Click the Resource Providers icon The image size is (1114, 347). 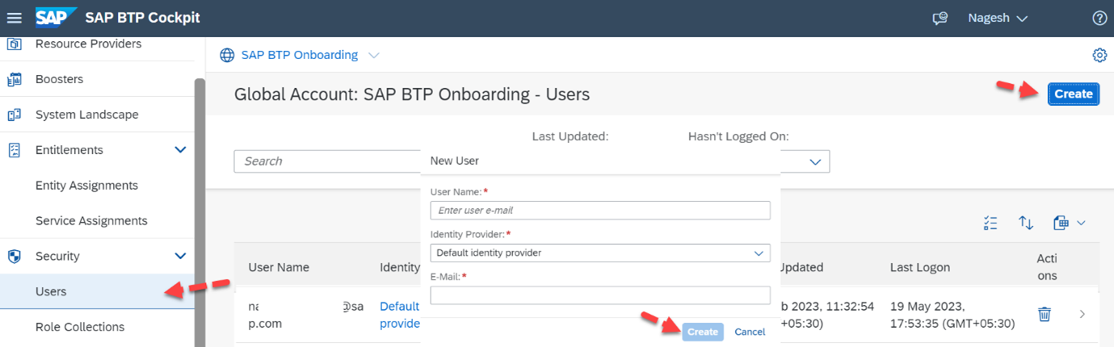[x=14, y=44]
